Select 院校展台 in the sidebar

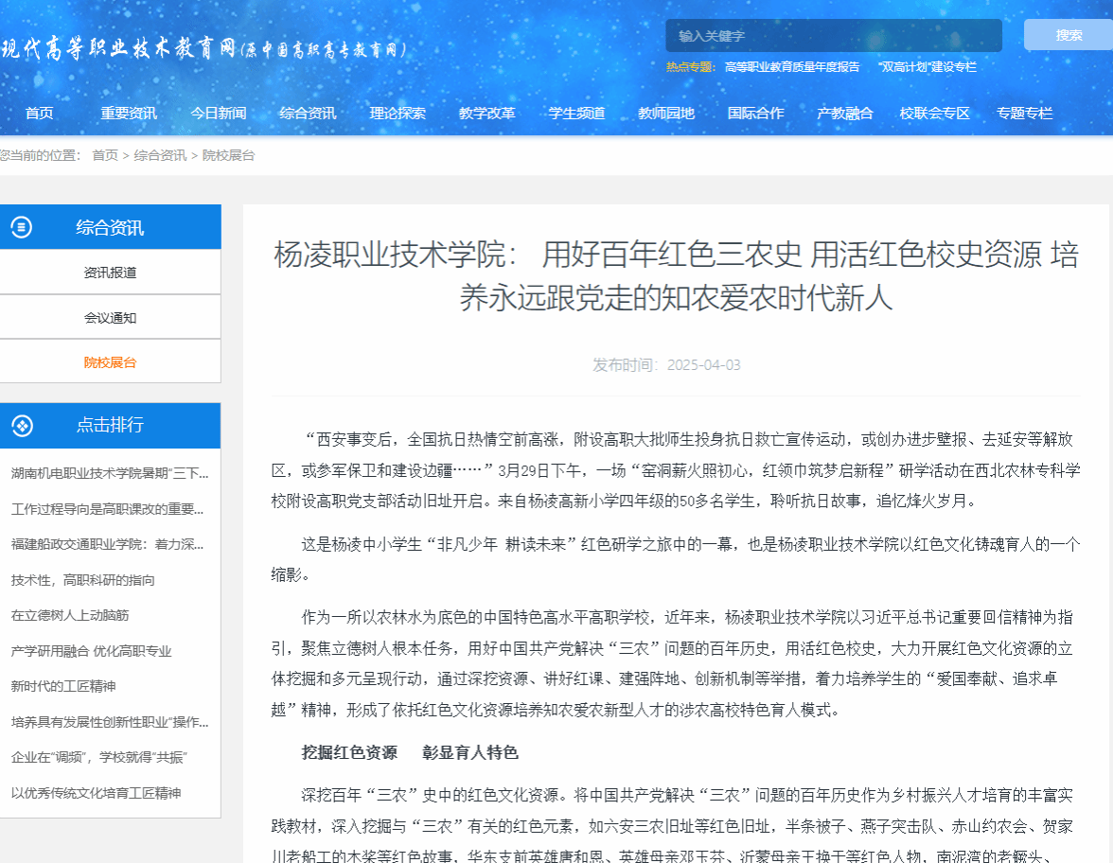click(x=110, y=362)
